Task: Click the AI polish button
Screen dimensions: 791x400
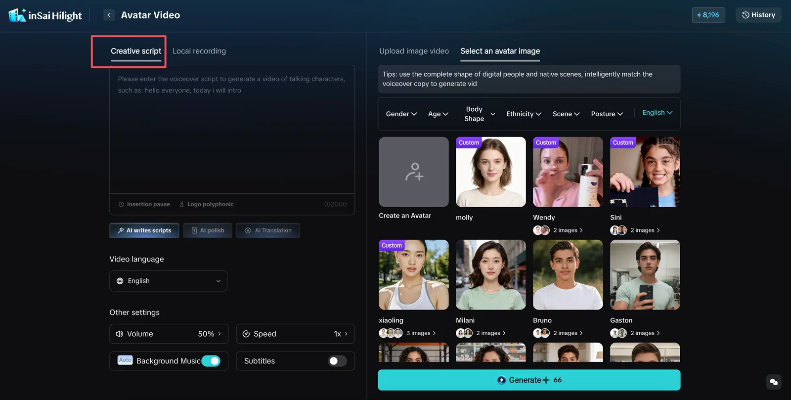Action: 208,230
